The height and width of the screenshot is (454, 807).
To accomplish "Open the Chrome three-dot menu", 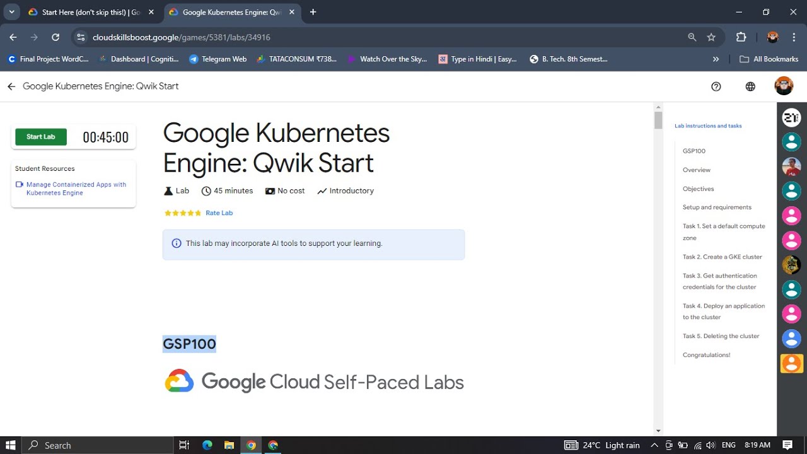I will 793,37.
